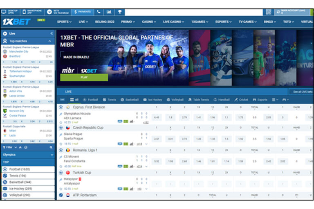Select Ice Hockey (269) in sports list
Image resolution: width=314 pixels, height=209 pixels.
point(28,189)
